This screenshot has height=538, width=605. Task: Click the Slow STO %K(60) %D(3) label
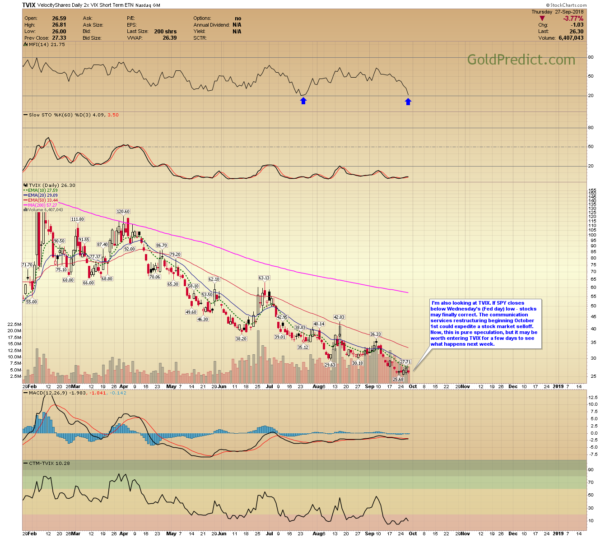tap(74, 115)
